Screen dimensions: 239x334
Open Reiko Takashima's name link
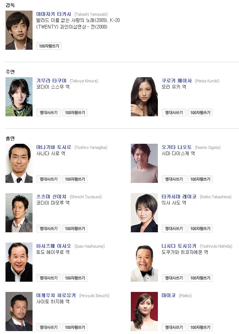(x=179, y=196)
